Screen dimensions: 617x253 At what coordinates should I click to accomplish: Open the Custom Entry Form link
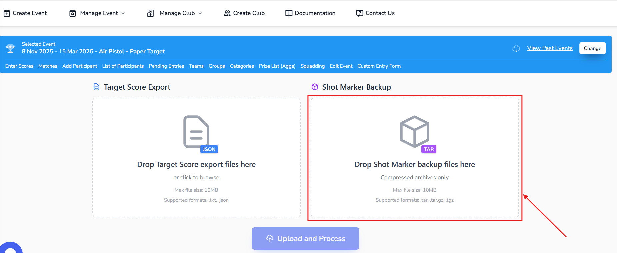[x=379, y=66]
